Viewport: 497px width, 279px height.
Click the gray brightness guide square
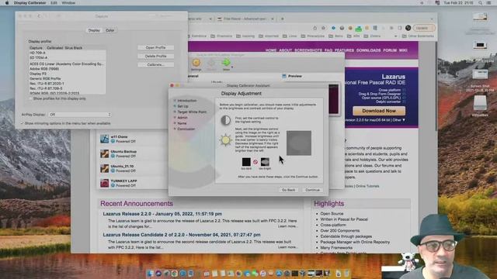coord(299,143)
